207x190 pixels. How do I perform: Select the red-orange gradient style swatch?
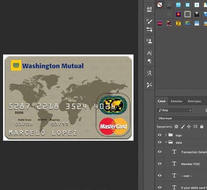click(x=178, y=14)
